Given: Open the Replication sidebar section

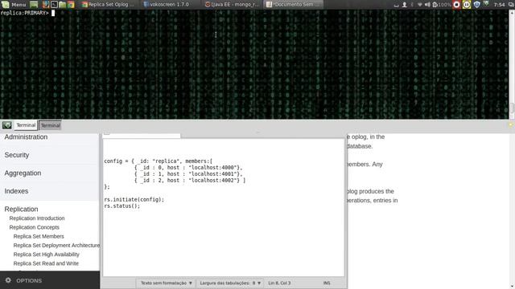Looking at the screenshot, I should 21,209.
